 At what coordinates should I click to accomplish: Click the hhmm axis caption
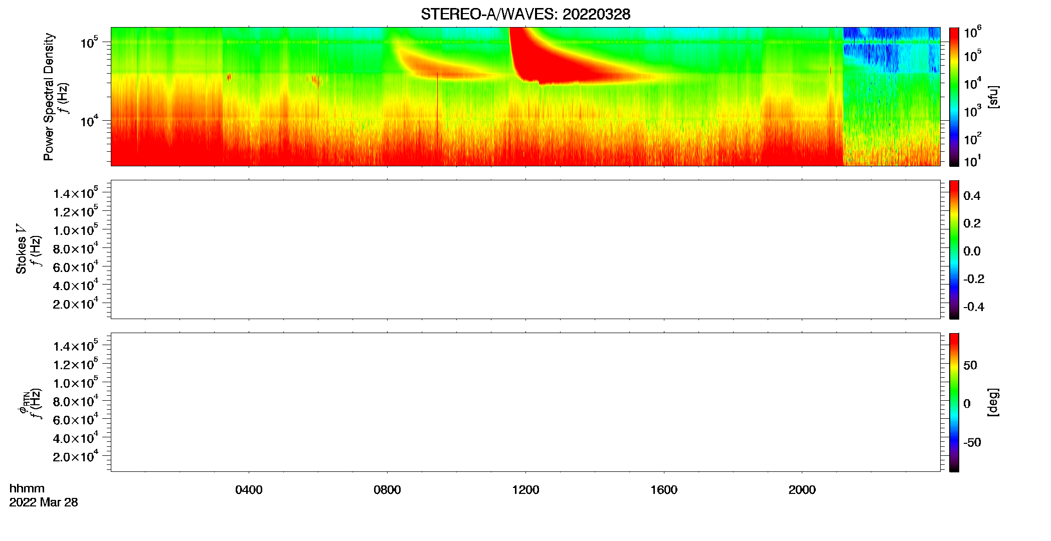tap(27, 488)
